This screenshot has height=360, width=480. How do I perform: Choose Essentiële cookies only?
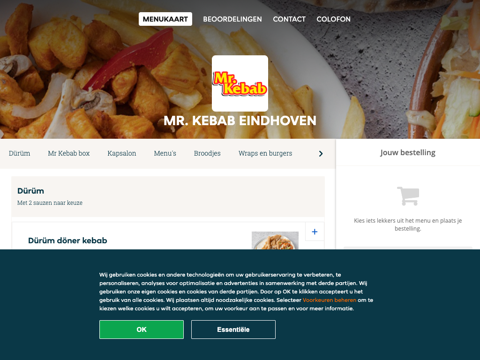233,330
